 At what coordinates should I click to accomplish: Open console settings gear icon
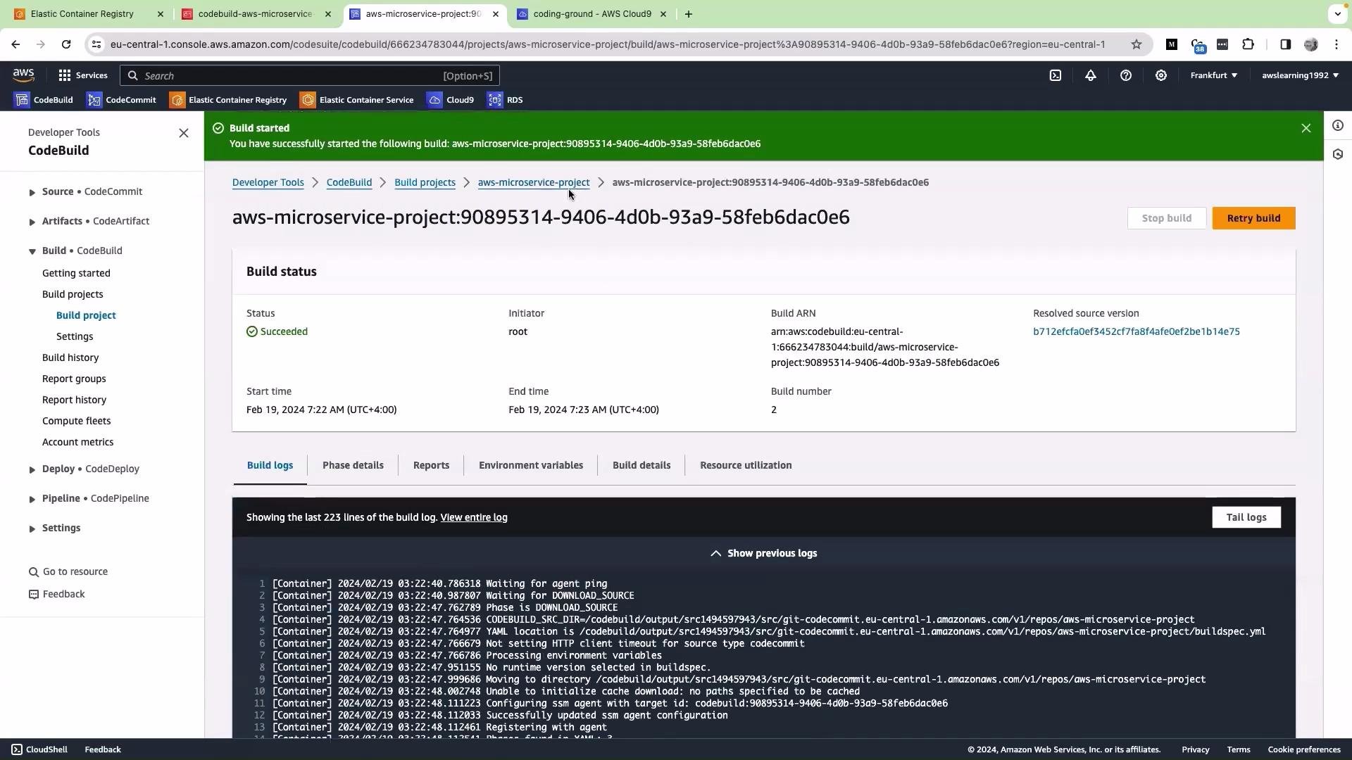pyautogui.click(x=1160, y=75)
